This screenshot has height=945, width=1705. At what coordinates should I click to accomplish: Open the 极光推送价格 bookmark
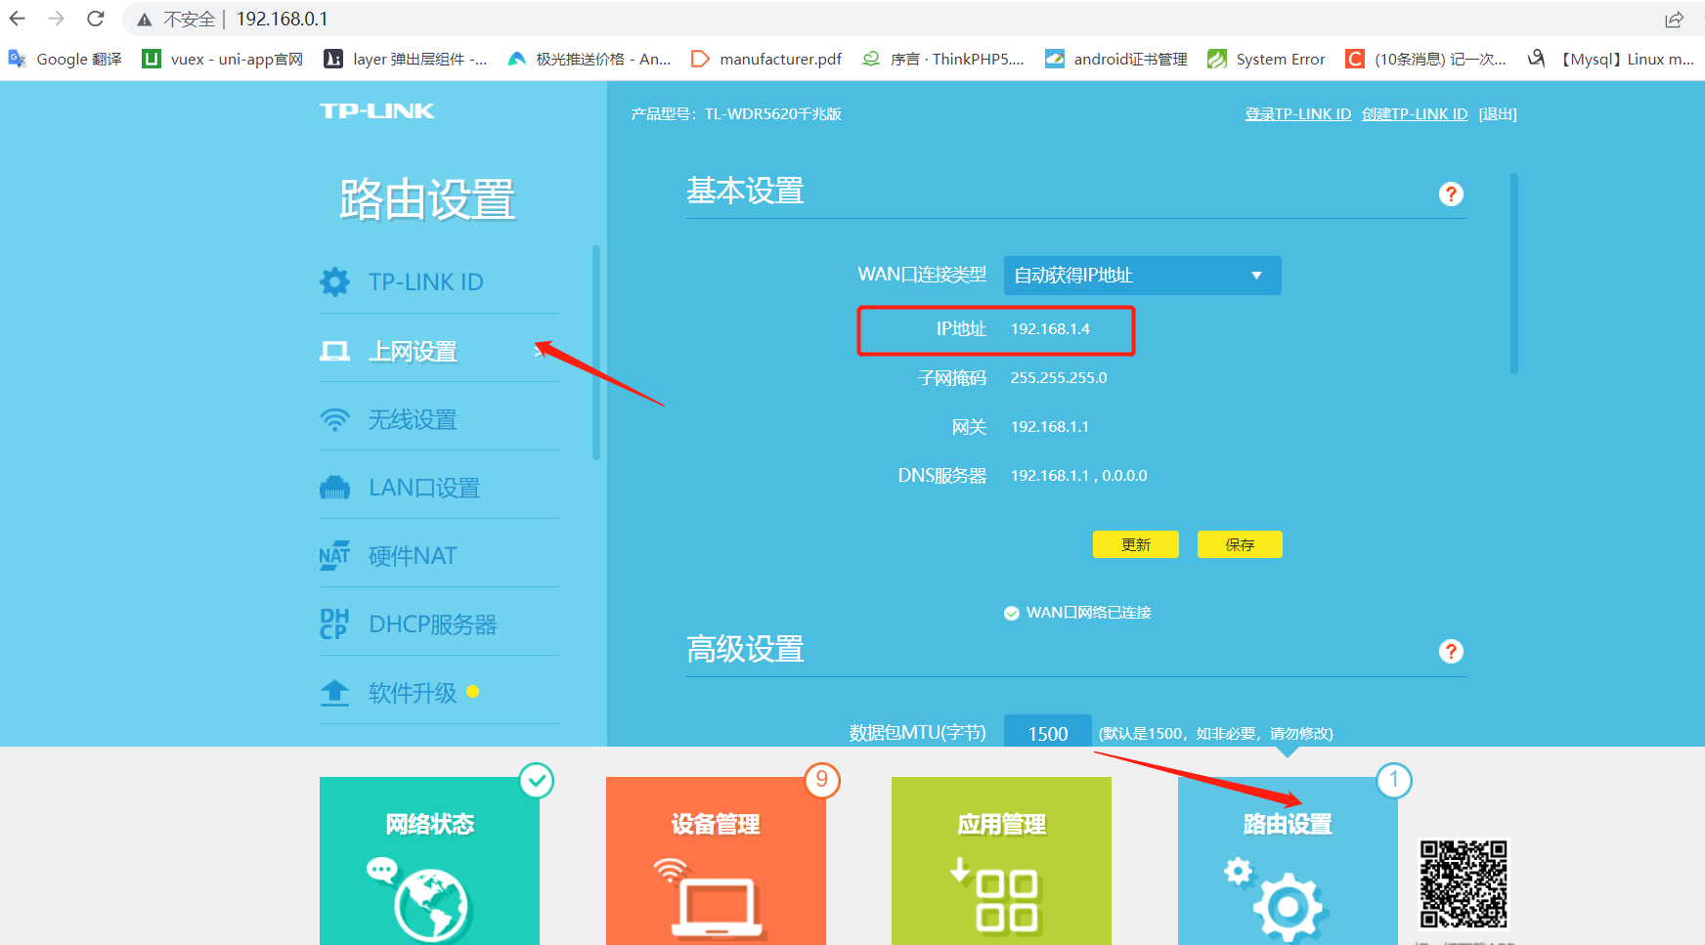(x=590, y=59)
